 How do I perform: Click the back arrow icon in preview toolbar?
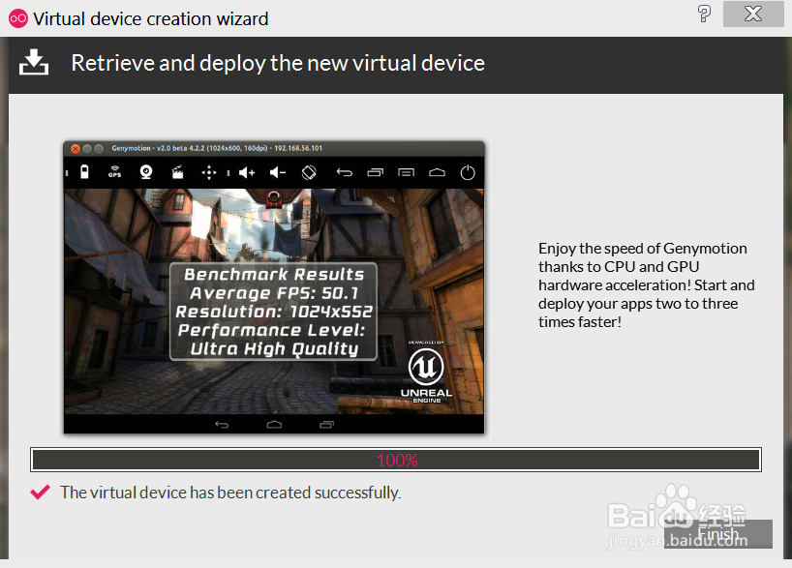pyautogui.click(x=344, y=172)
